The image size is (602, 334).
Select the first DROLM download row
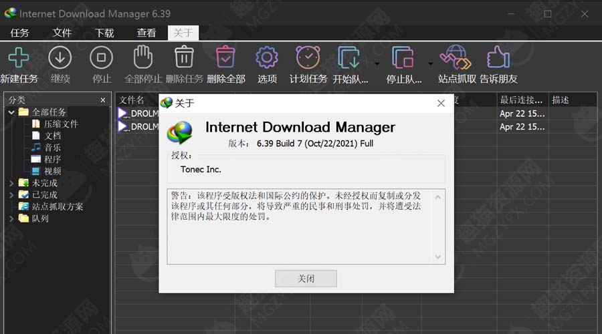138,114
